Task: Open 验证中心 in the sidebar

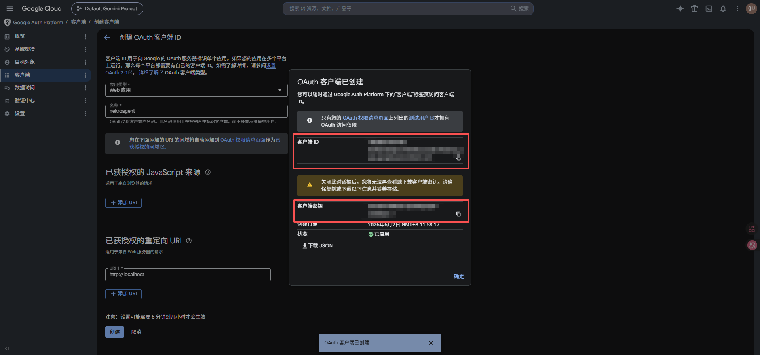Action: coord(25,101)
